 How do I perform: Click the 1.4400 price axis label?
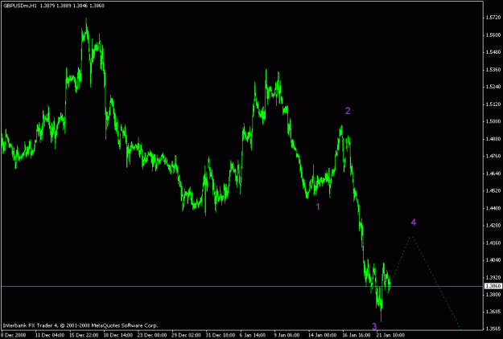(494, 208)
